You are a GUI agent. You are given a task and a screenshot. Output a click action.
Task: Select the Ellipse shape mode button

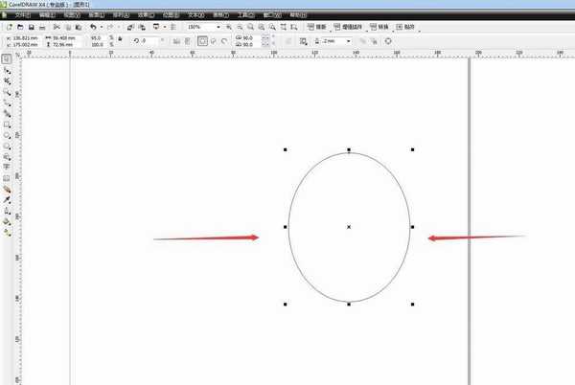(202, 41)
